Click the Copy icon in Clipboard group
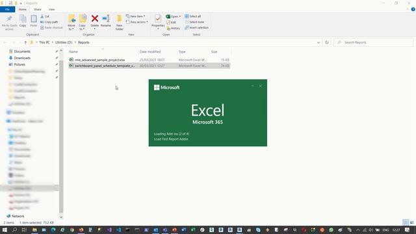This screenshot has width=416, height=234. pos(23,19)
